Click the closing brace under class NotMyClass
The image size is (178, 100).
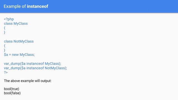coord(4,50)
